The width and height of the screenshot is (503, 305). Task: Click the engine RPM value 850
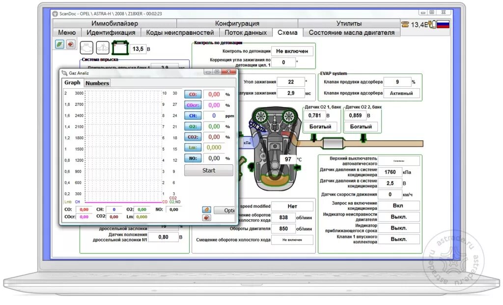tap(283, 229)
